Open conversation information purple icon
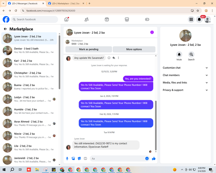 [152, 32]
